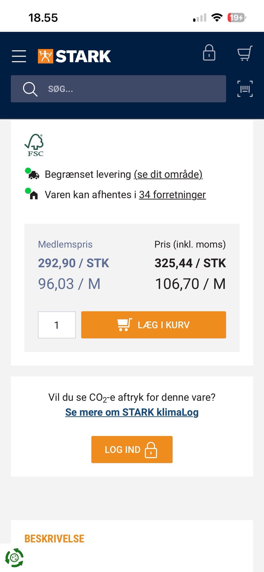This screenshot has width=264, height=572.
Task: Open login via header padlock icon
Action: coord(209,53)
